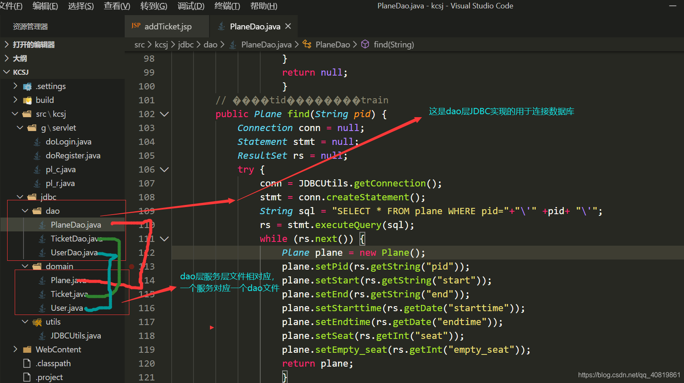
Task: Click the doLogin.java Java file icon
Action: 37,142
